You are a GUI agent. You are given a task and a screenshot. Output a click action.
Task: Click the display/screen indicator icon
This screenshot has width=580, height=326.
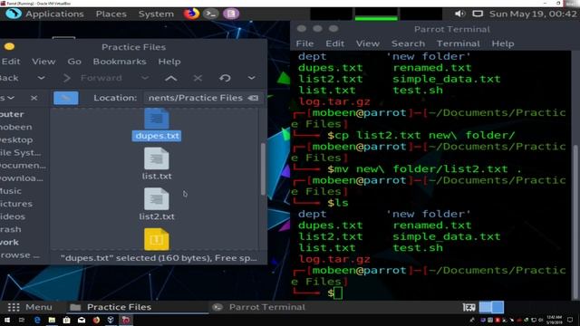click(478, 14)
